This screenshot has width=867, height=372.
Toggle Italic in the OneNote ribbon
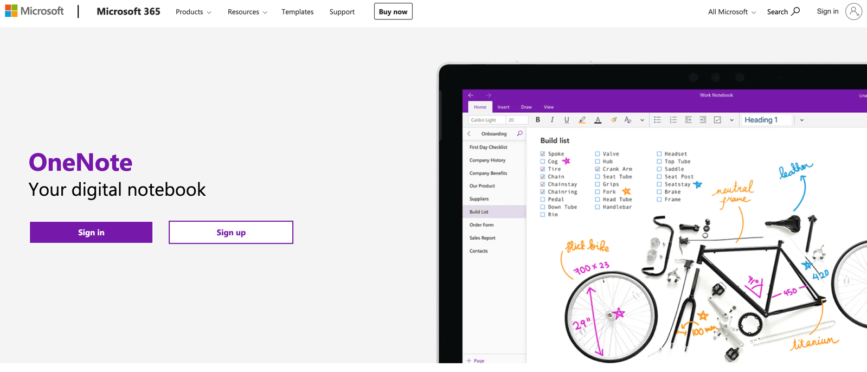pos(552,120)
